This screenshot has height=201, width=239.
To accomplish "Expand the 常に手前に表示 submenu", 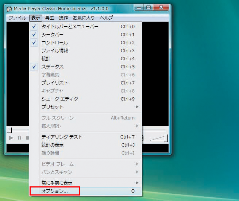I will click(x=85, y=183).
